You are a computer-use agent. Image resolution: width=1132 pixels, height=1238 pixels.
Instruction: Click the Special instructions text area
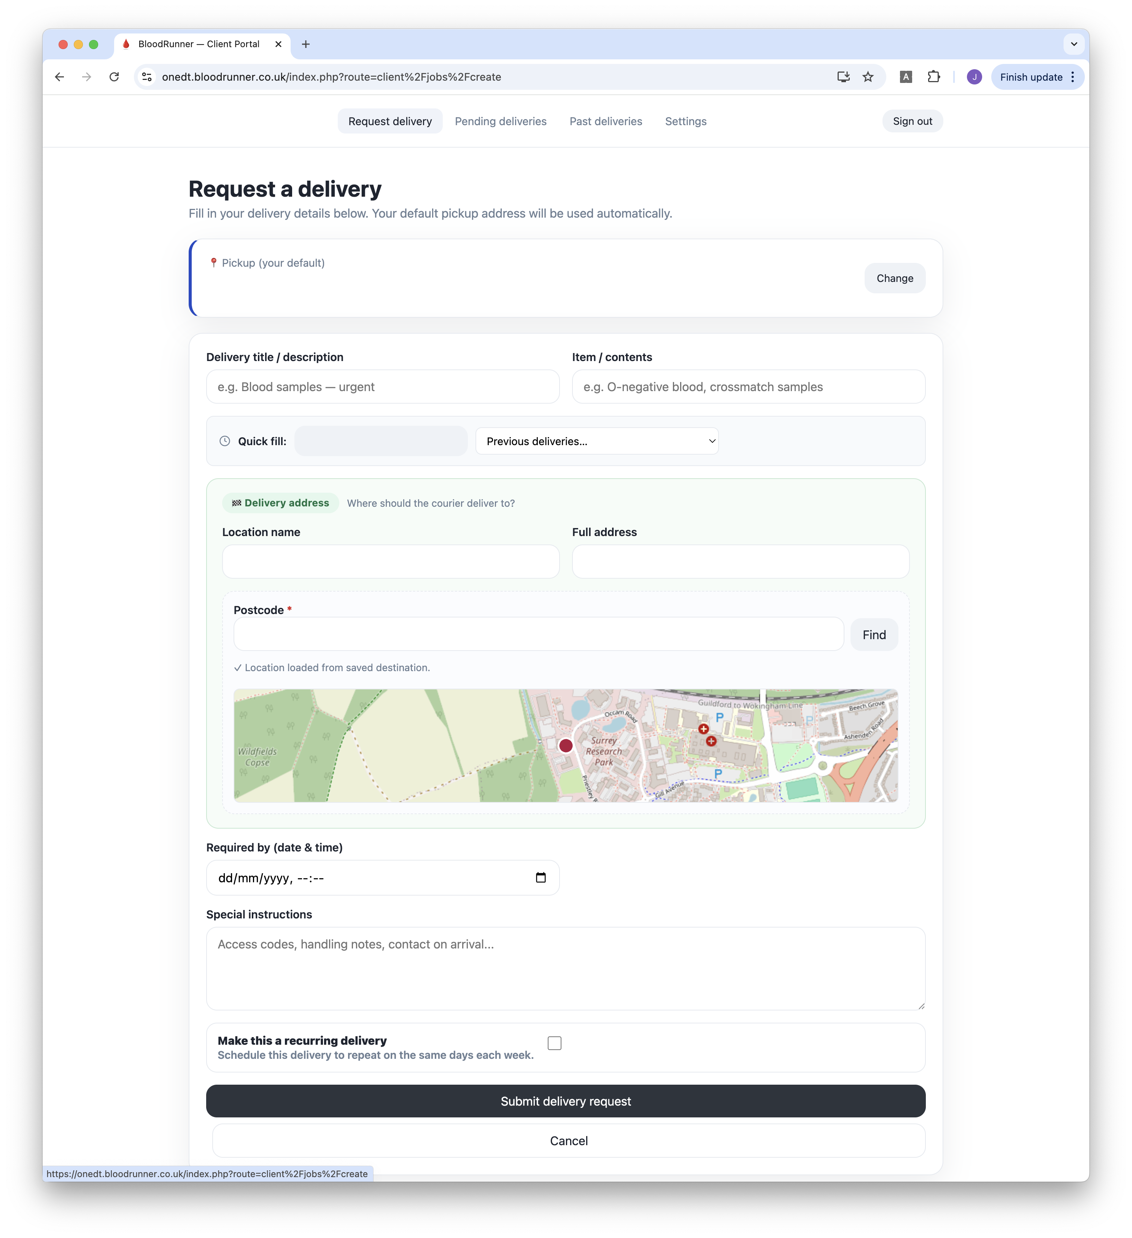(x=565, y=968)
